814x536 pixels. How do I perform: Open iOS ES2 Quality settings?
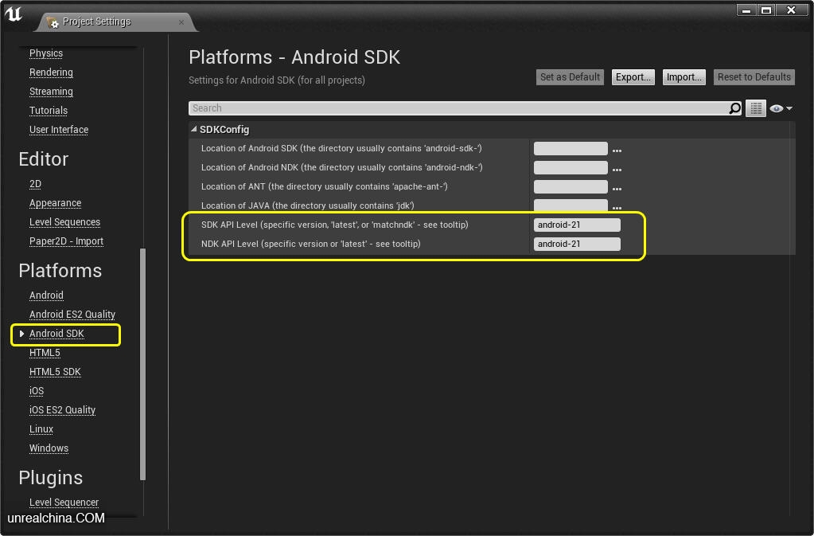coord(62,410)
